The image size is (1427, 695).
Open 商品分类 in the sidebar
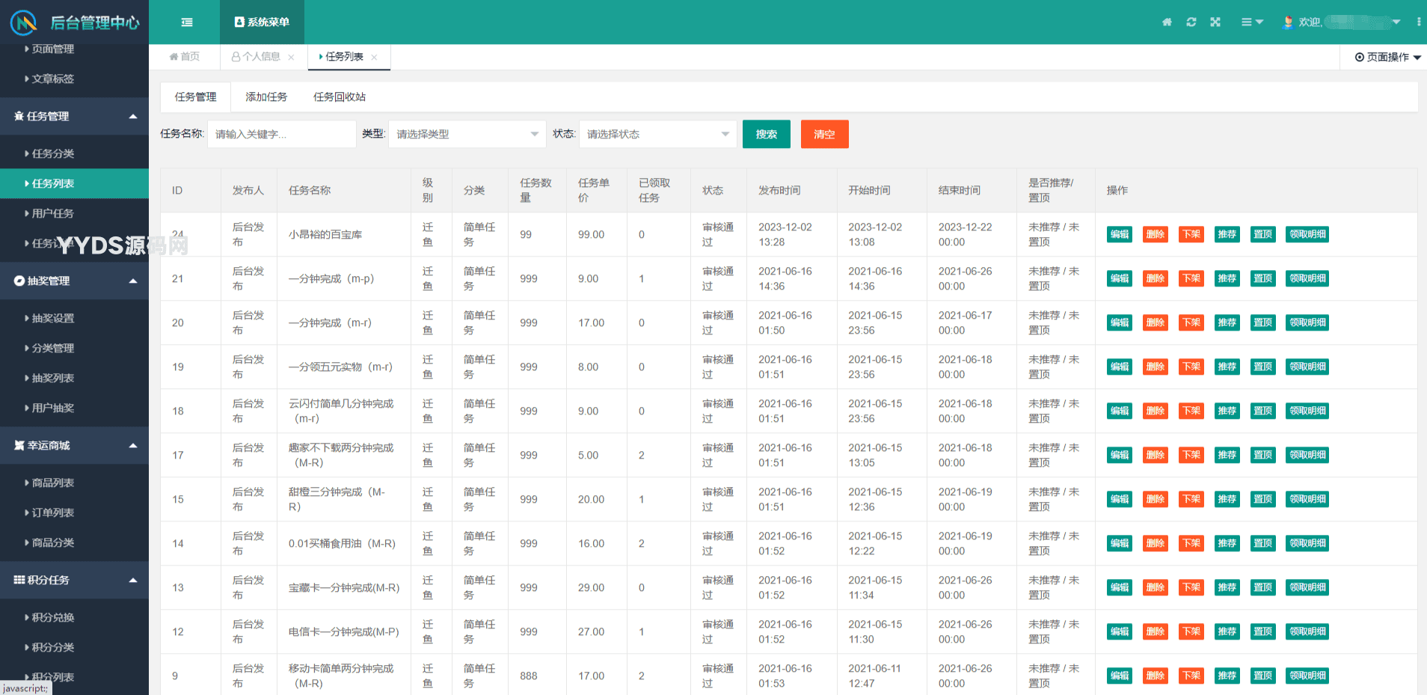(x=75, y=542)
